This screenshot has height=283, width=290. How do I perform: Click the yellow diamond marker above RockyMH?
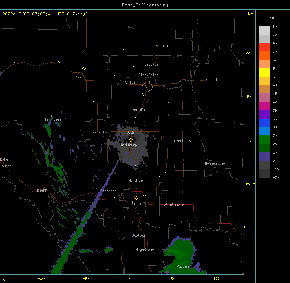(84, 69)
